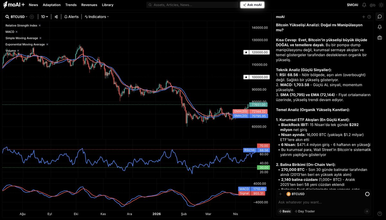
Task: Open sidebar briefcase portfolio icon
Action: point(380,37)
